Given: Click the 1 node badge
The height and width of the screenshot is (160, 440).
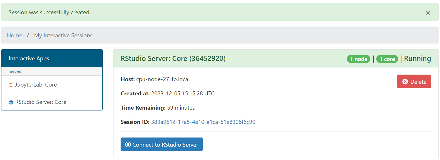Looking at the screenshot, I should click(358, 59).
